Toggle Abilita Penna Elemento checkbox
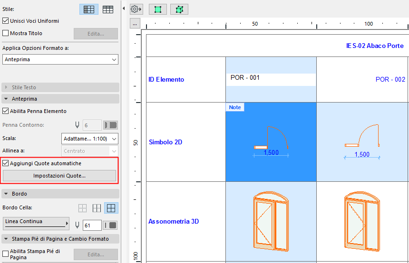The width and height of the screenshot is (409, 263). pos(5,111)
